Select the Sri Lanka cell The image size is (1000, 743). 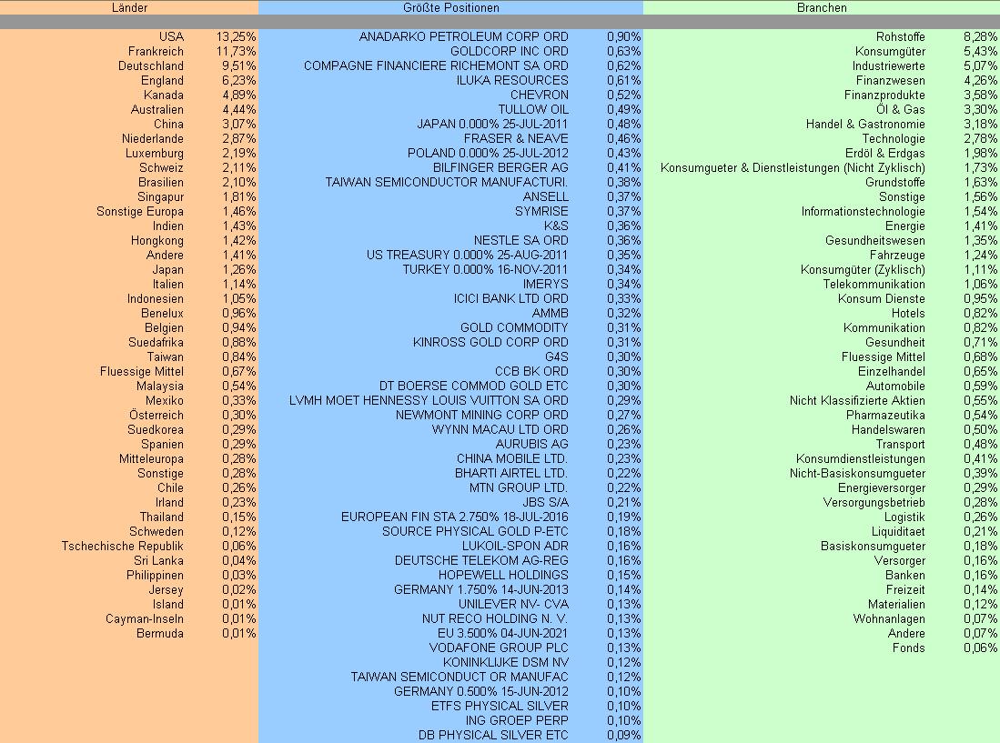[158, 561]
